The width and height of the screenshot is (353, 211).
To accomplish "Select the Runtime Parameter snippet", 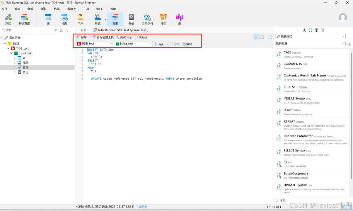I will point(312,139).
